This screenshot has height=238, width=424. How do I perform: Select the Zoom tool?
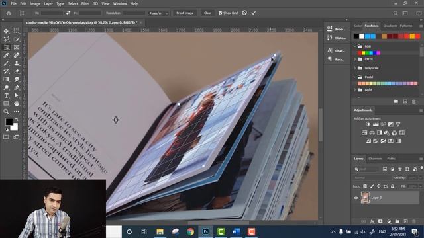point(6,112)
